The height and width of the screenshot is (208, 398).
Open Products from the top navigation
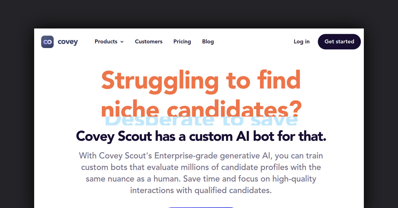click(x=106, y=41)
